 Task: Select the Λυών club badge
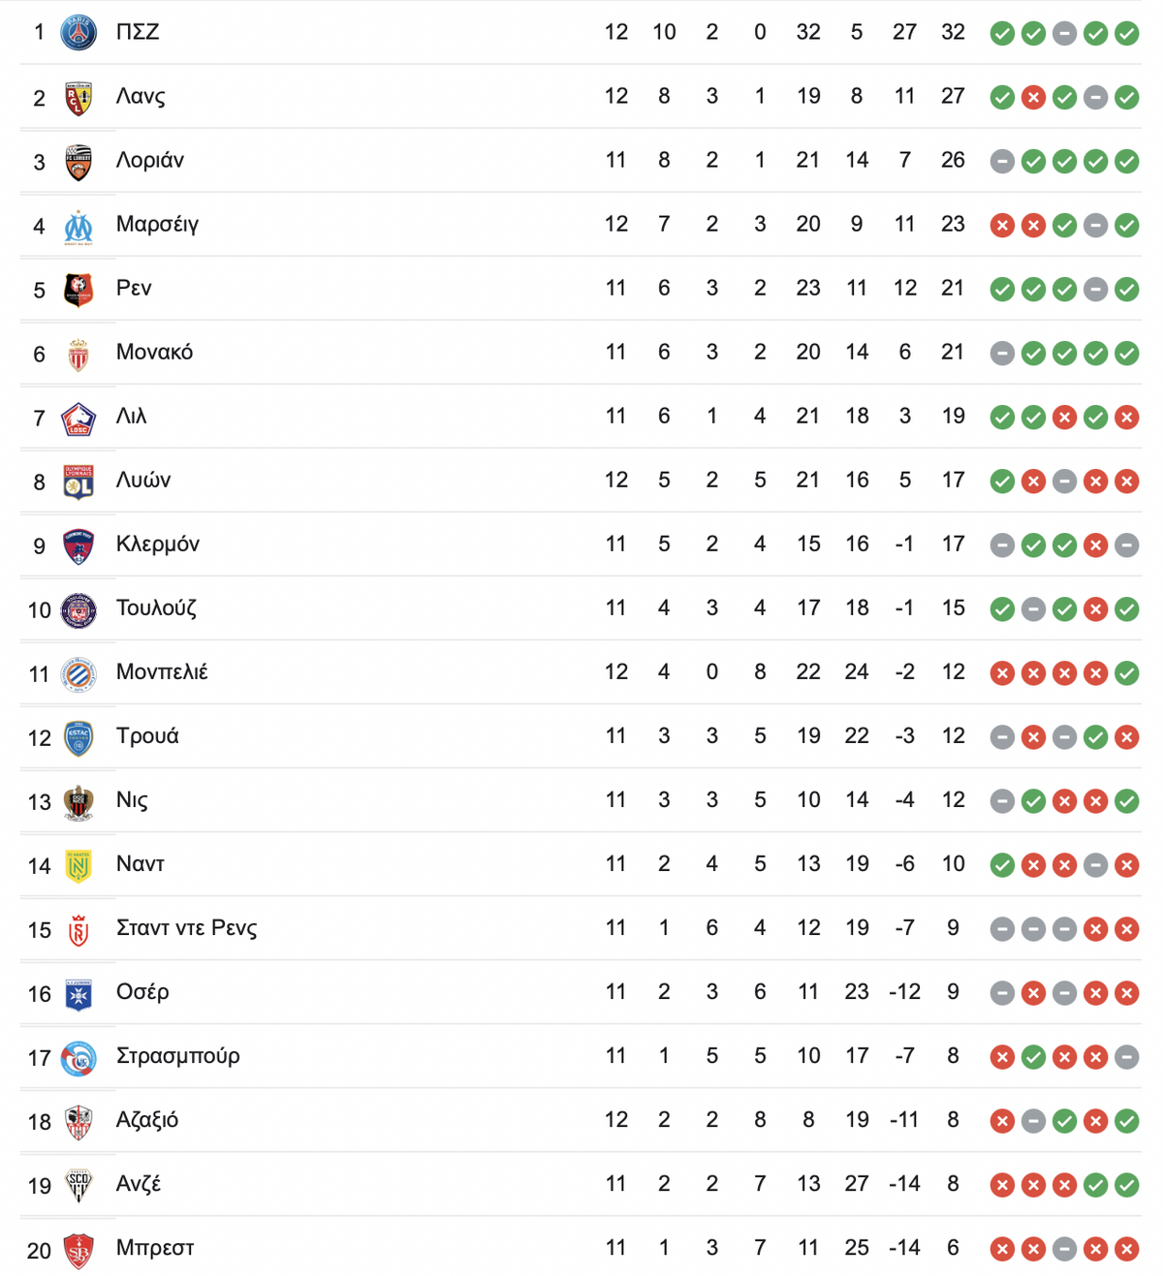coord(79,481)
